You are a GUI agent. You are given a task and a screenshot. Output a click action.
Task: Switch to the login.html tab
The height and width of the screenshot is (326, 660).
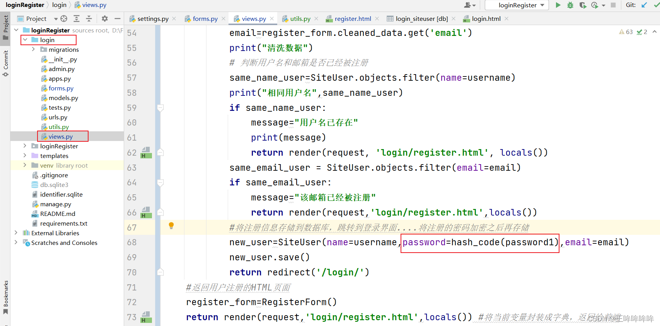(x=482, y=19)
